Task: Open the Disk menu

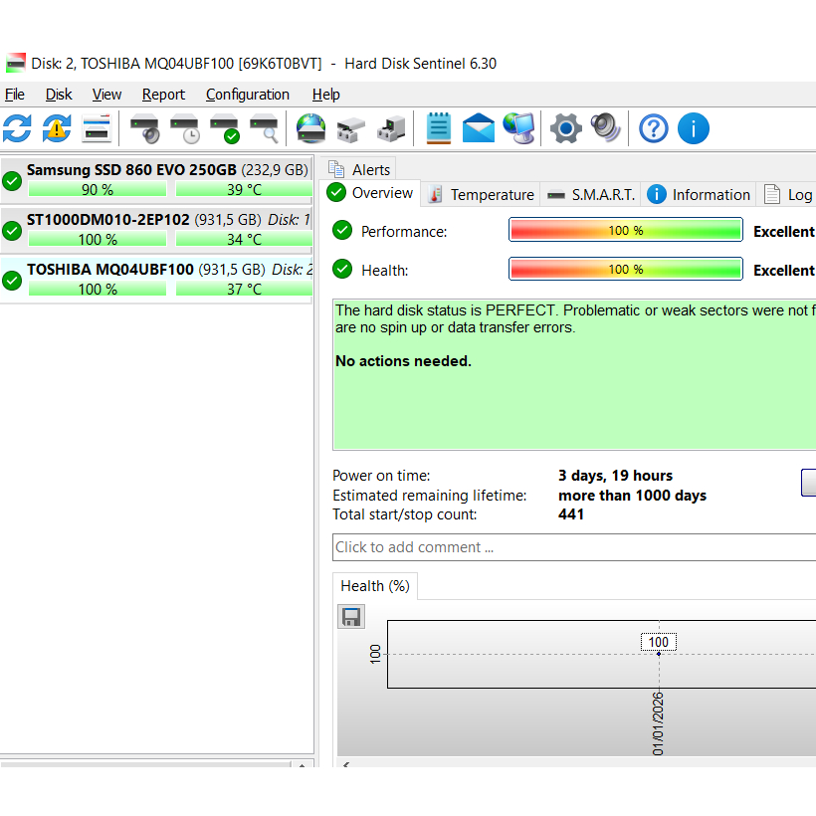Action: (59, 95)
